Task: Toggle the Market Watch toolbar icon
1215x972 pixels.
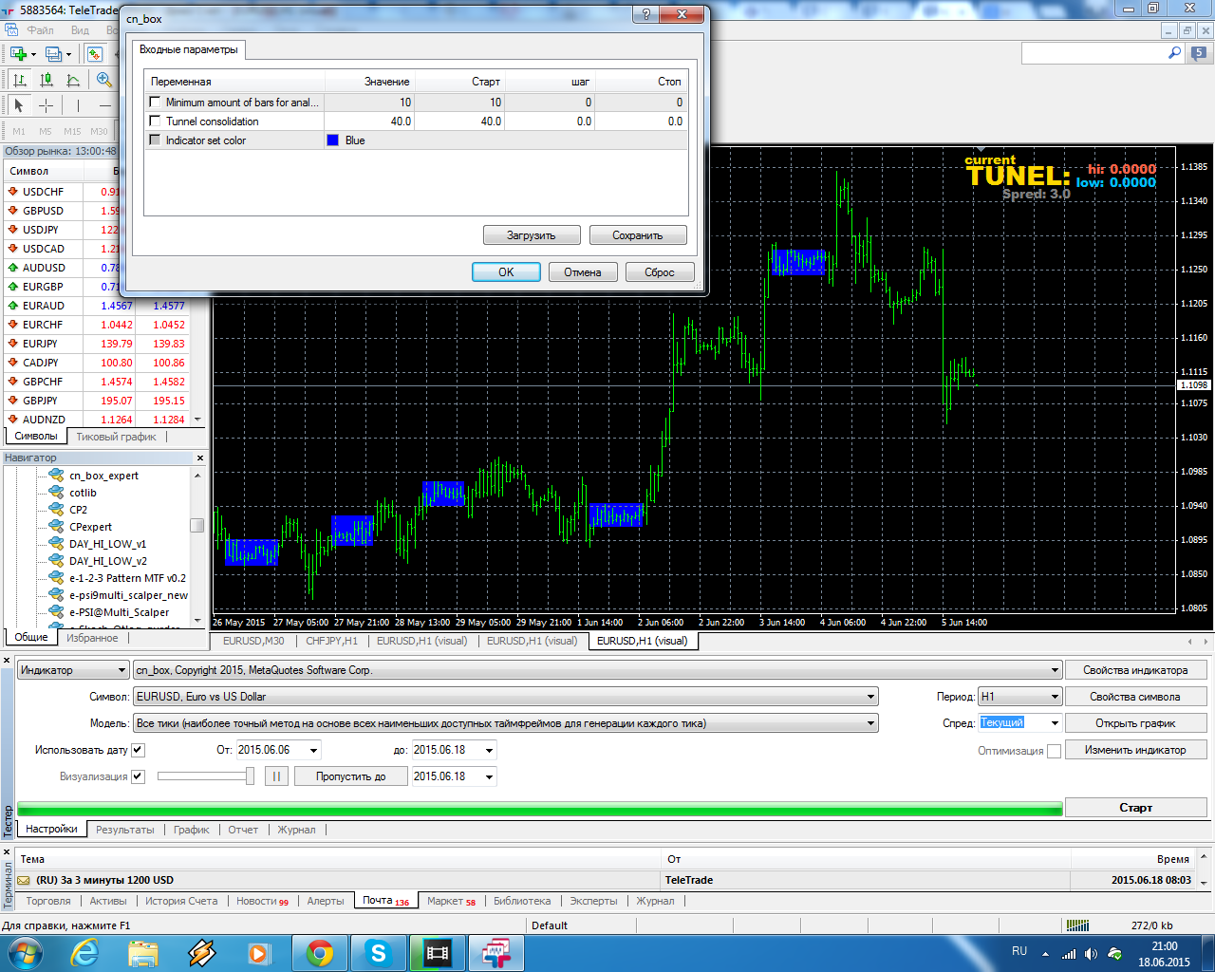Action: tap(95, 54)
